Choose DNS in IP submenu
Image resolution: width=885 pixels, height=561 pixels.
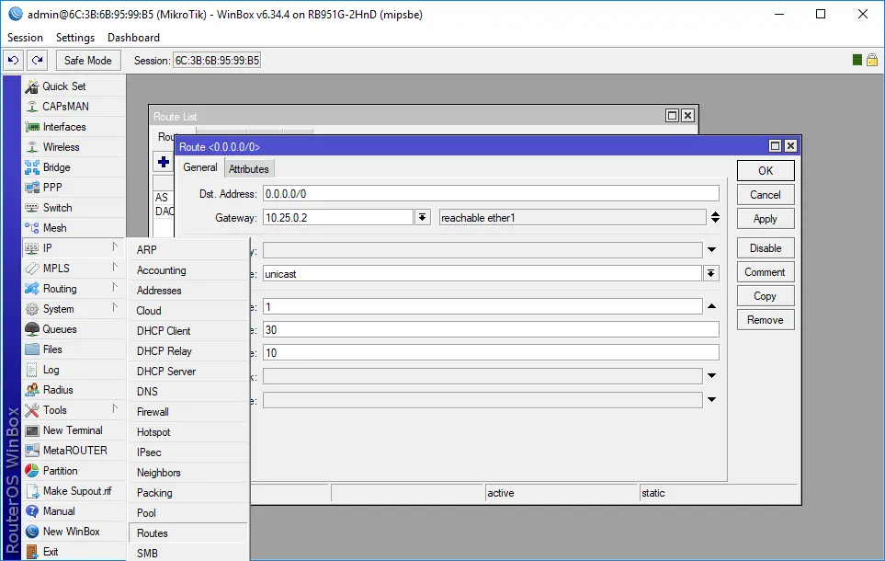pyautogui.click(x=188, y=392)
